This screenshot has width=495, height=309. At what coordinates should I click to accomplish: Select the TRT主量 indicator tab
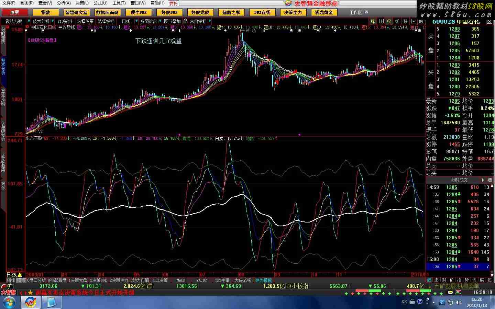click(x=222, y=280)
